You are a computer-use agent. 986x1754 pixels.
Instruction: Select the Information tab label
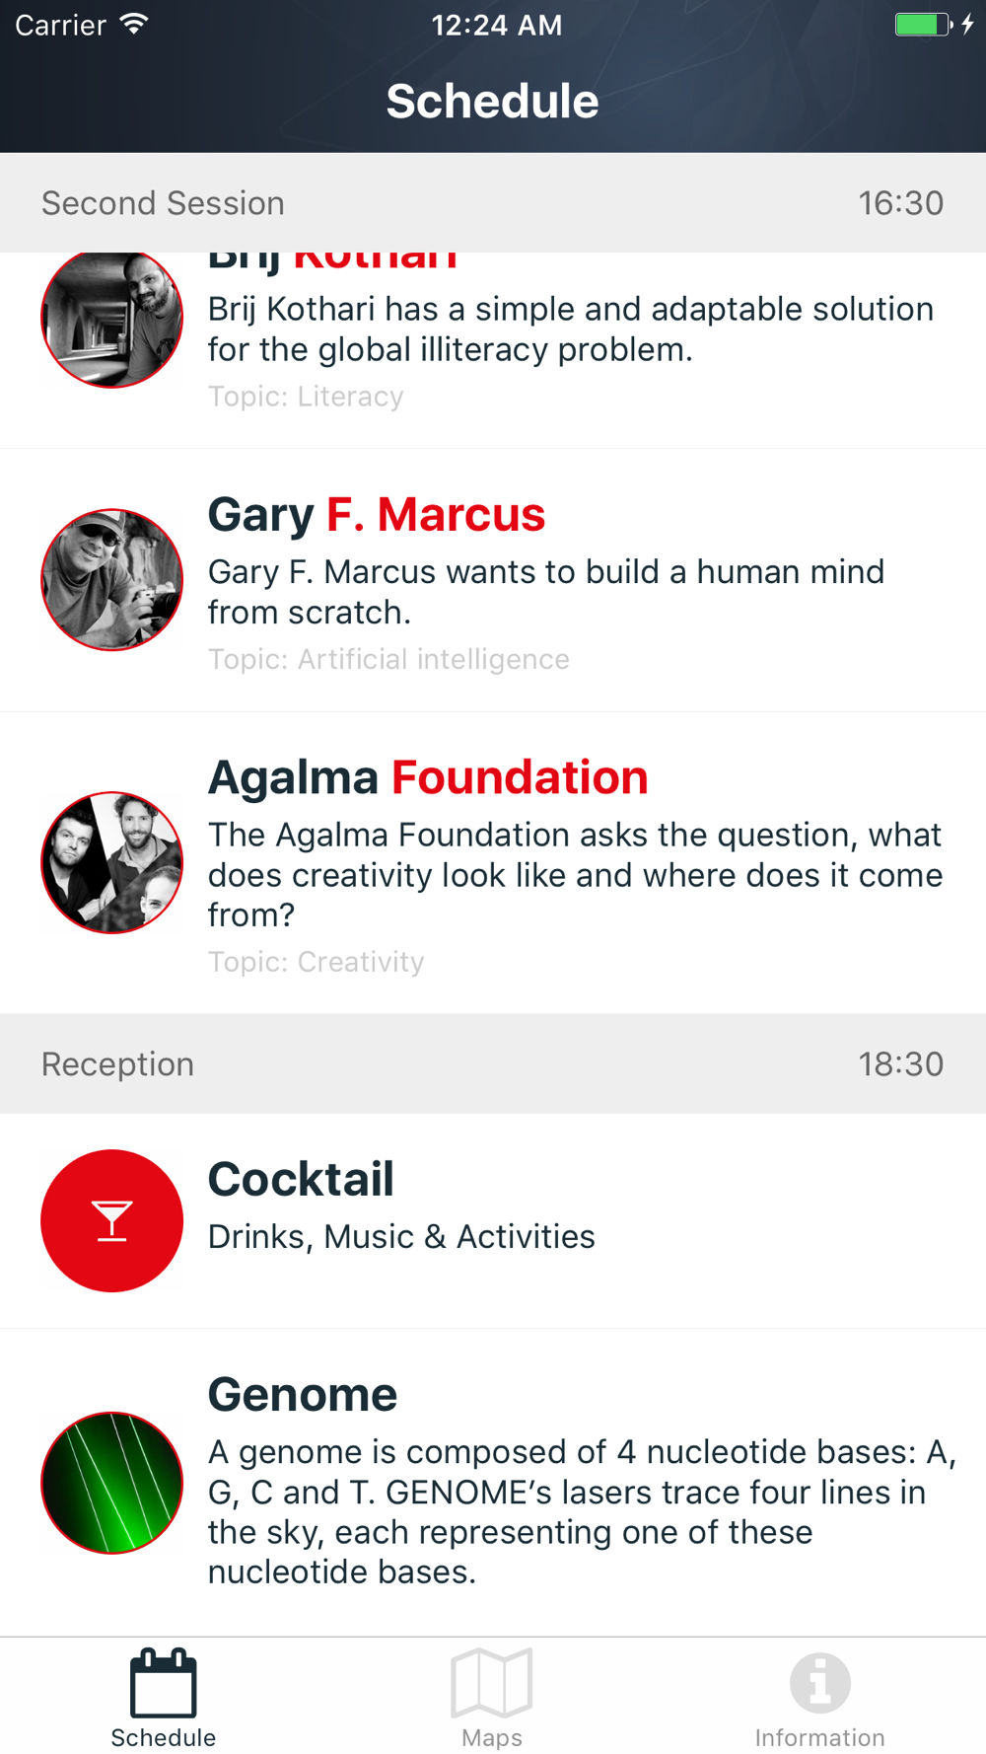click(x=820, y=1737)
